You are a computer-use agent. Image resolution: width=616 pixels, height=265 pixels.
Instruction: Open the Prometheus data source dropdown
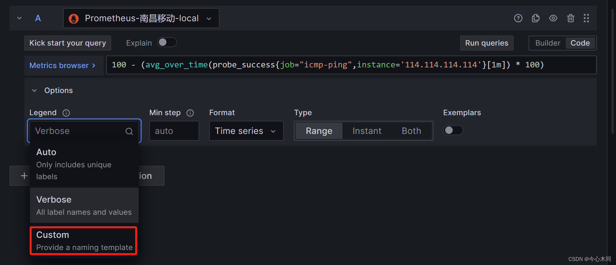coord(141,18)
